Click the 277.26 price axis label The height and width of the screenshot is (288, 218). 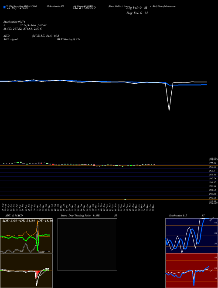pos(212,163)
